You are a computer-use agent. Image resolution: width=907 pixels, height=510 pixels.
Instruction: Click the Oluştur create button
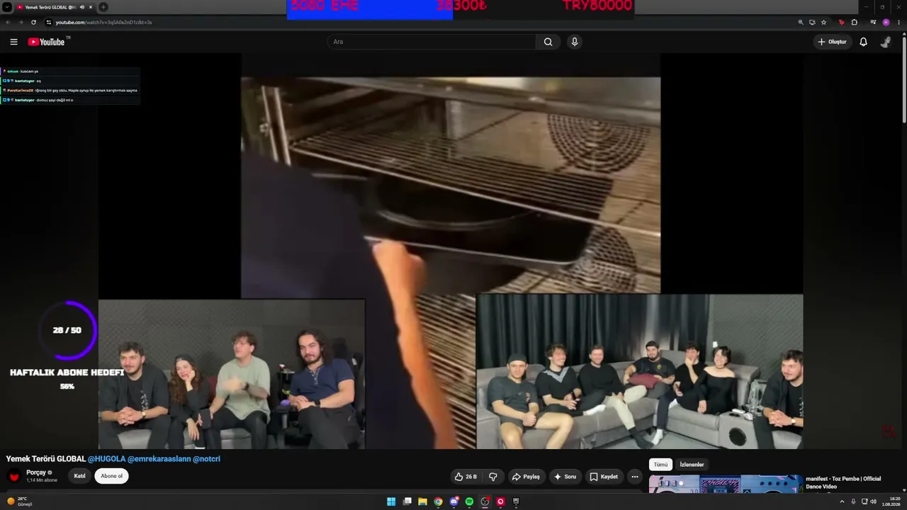[x=832, y=42]
